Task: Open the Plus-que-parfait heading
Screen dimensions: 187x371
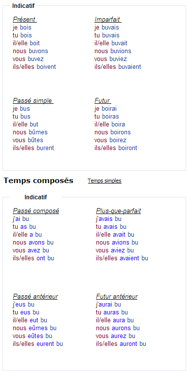Action: (x=119, y=211)
